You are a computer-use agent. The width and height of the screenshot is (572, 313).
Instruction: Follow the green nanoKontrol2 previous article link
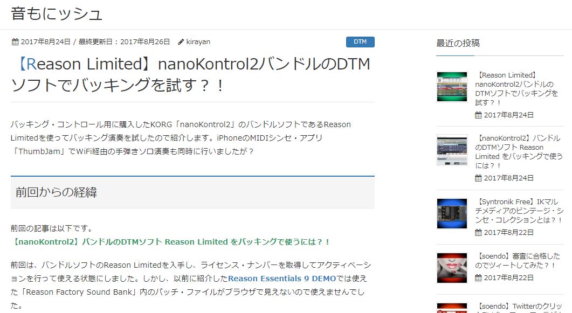pyautogui.click(x=171, y=242)
